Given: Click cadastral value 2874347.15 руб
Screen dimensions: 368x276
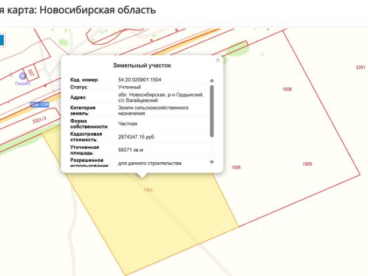Looking at the screenshot, I should (136, 137).
